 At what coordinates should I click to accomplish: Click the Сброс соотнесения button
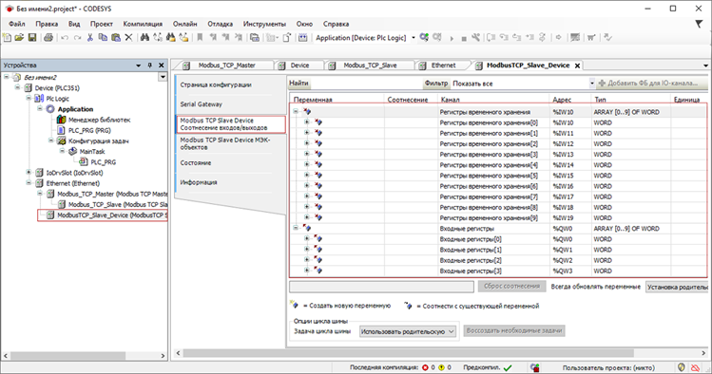point(511,286)
